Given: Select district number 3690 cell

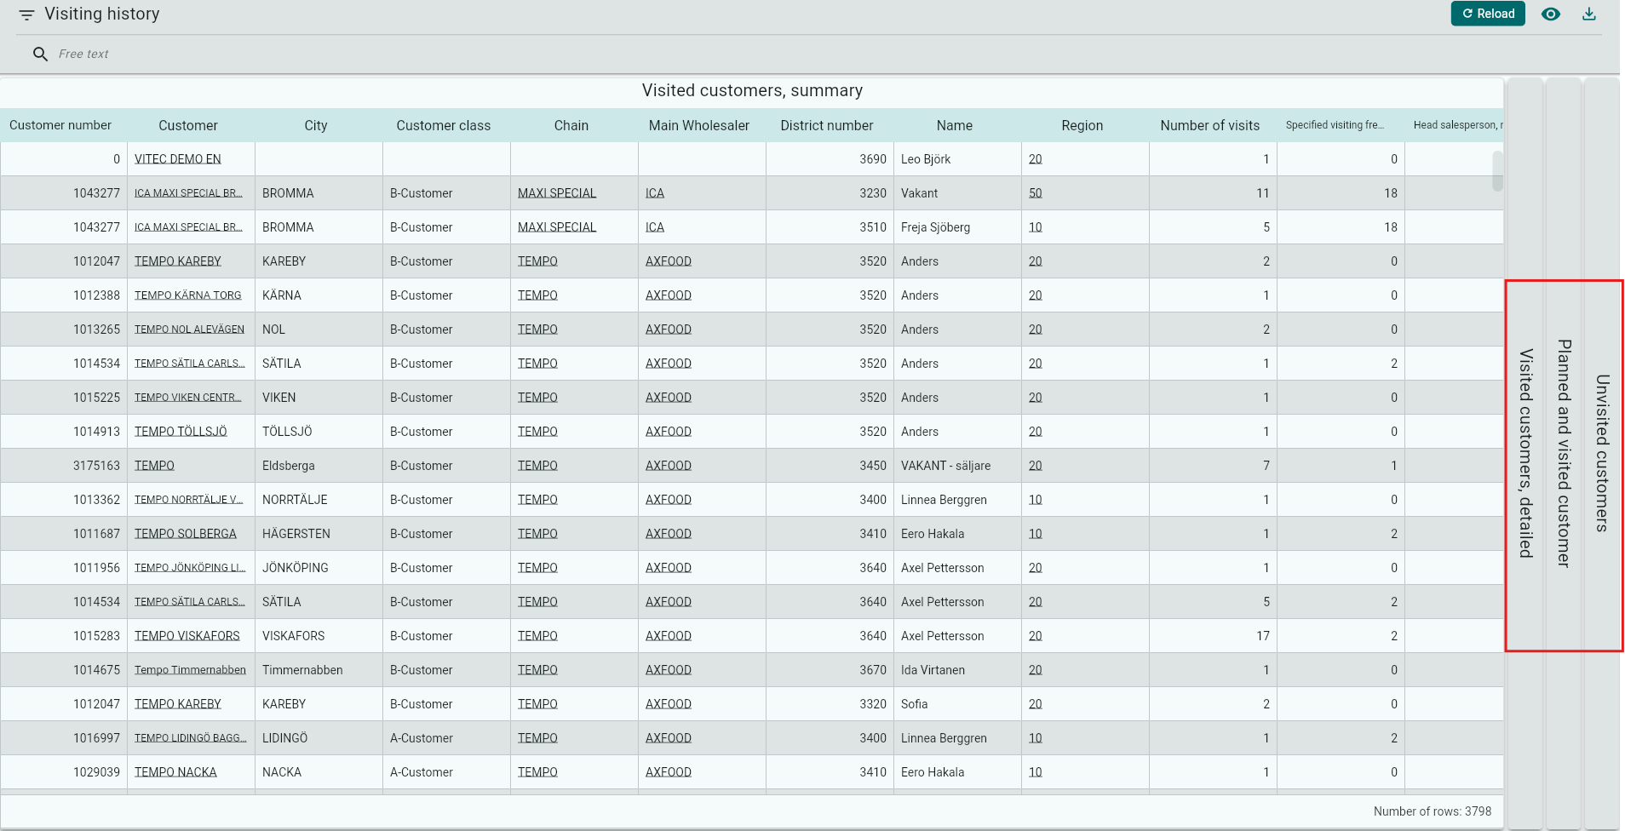Looking at the screenshot, I should coord(830,159).
